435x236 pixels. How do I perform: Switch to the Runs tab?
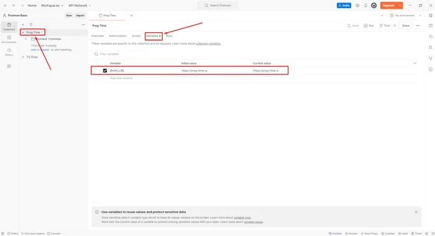click(169, 36)
